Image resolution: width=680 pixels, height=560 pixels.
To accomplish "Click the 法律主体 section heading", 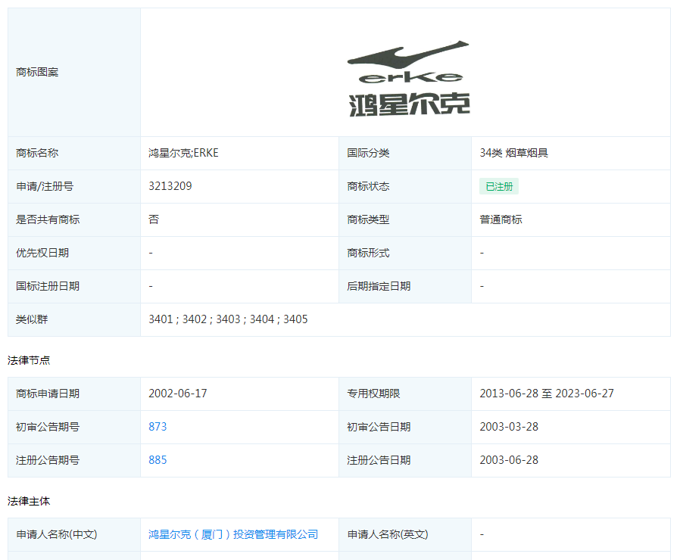I will point(29,501).
